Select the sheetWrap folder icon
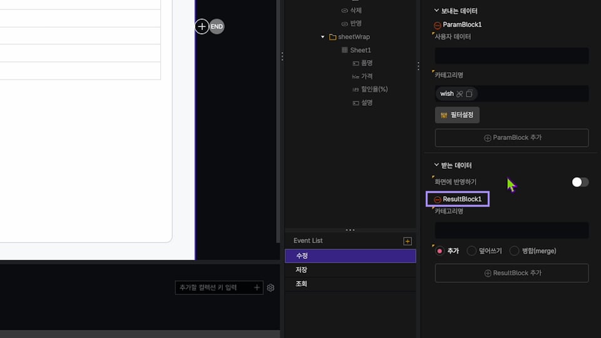The height and width of the screenshot is (338, 601). pyautogui.click(x=332, y=37)
